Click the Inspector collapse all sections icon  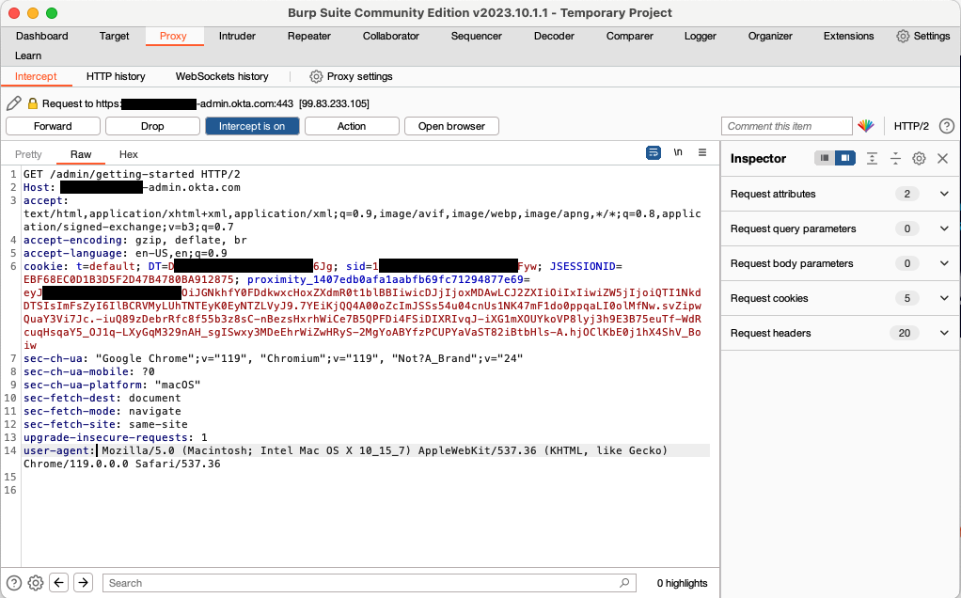[895, 159]
